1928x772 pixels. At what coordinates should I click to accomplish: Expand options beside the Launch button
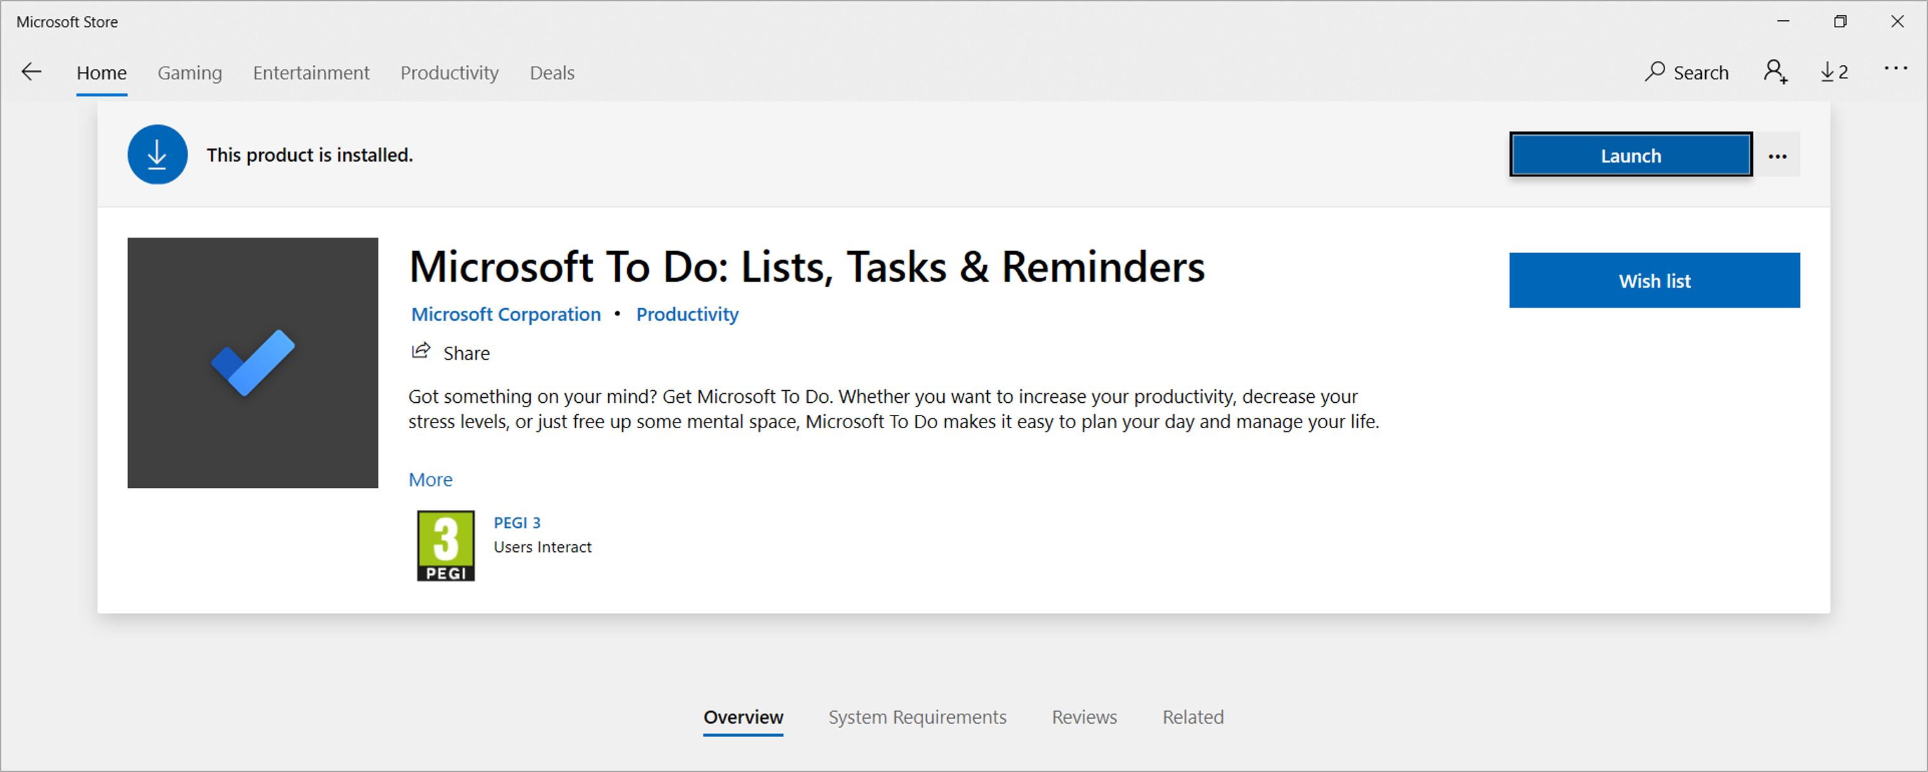click(x=1777, y=156)
